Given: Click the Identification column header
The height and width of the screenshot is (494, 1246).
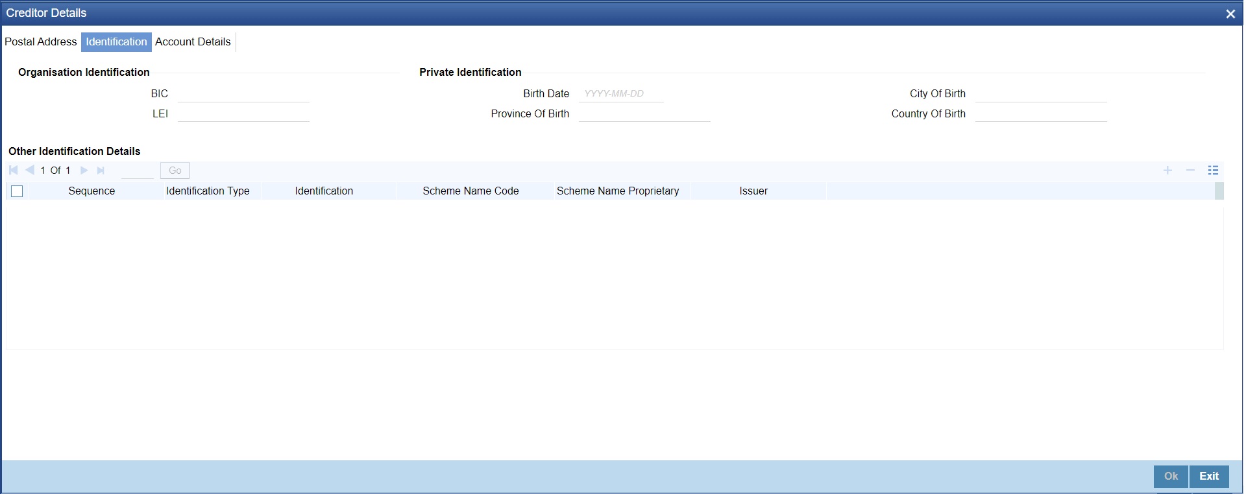Looking at the screenshot, I should click(x=324, y=191).
